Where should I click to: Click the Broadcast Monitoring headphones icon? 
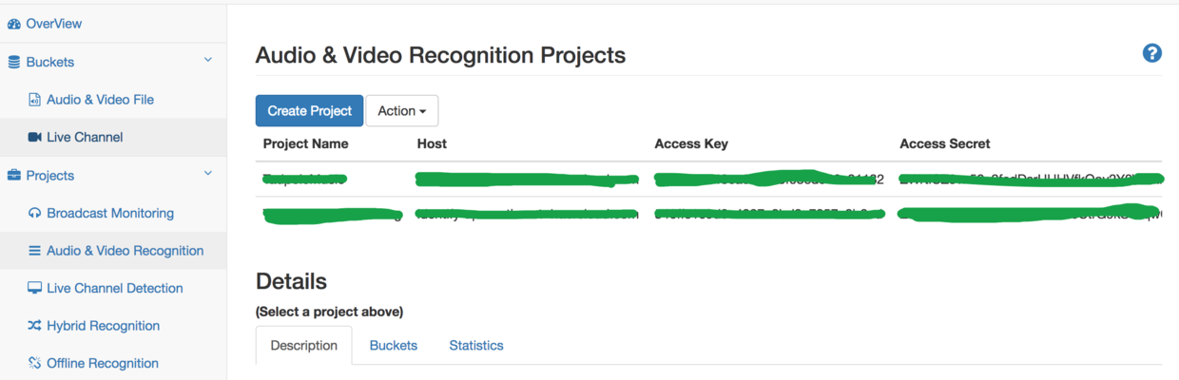click(x=34, y=214)
